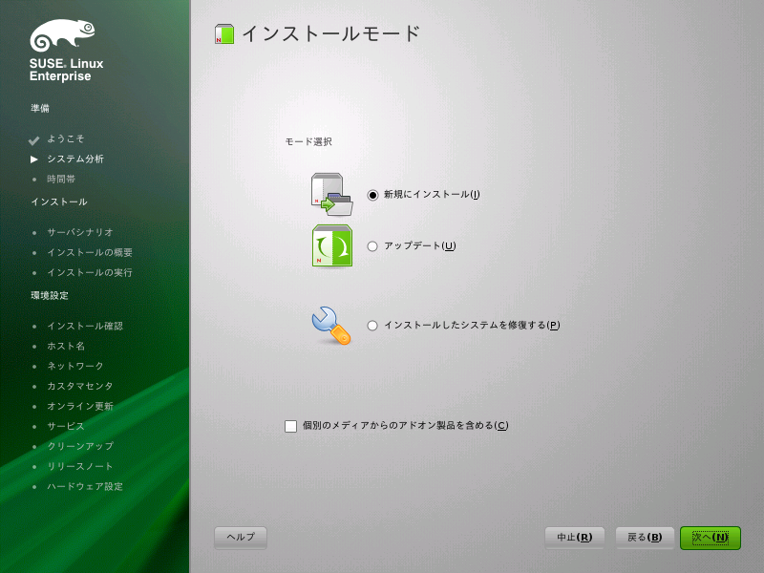The height and width of the screenshot is (573, 764).
Task: Click サーバシナリオ step in sidebar
Action: tap(80, 232)
